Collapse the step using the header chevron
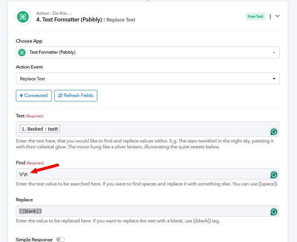297x242 pixels. 277,16
